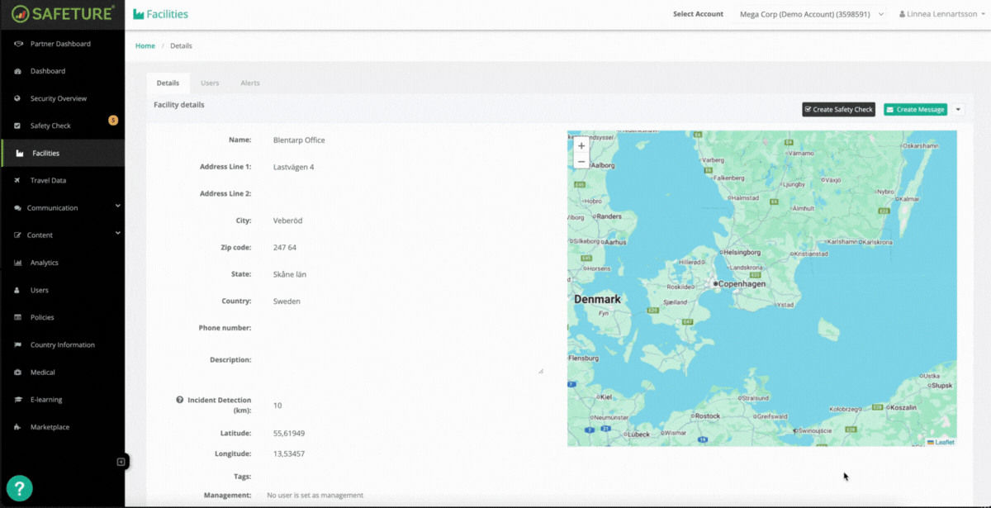Click the Partner Dashboard sidebar icon
Viewport: 991px width, 508px height.
pyautogui.click(x=18, y=44)
